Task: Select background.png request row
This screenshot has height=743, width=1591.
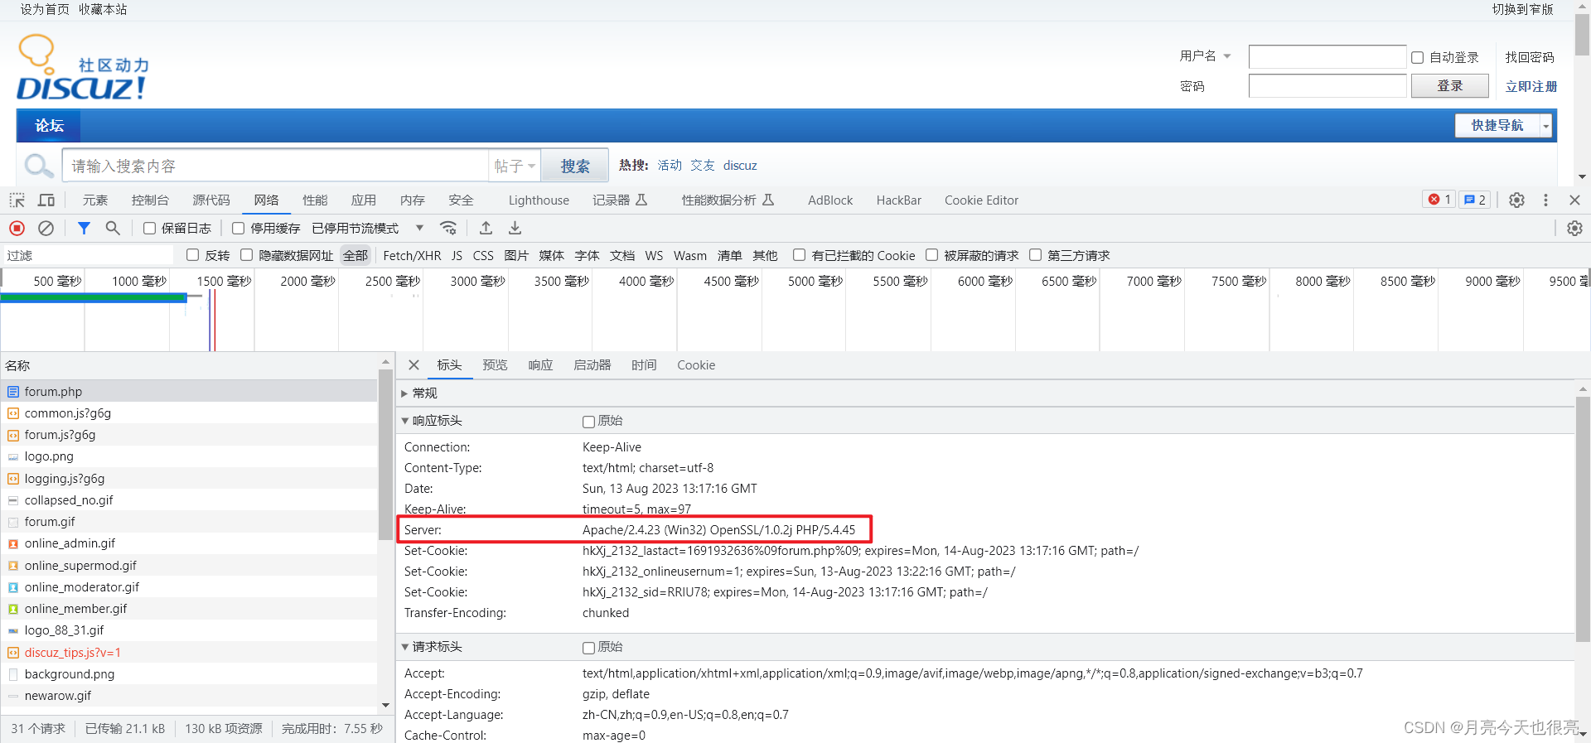Action: click(x=189, y=674)
